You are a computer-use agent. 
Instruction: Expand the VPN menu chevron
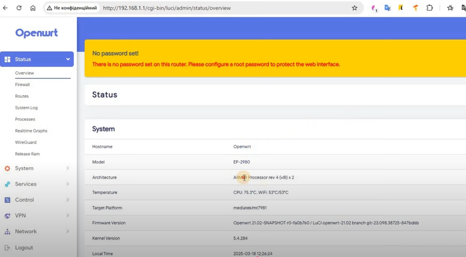(x=68, y=215)
